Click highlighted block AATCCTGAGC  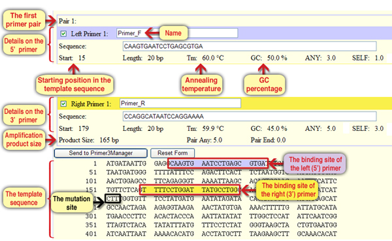point(221,163)
